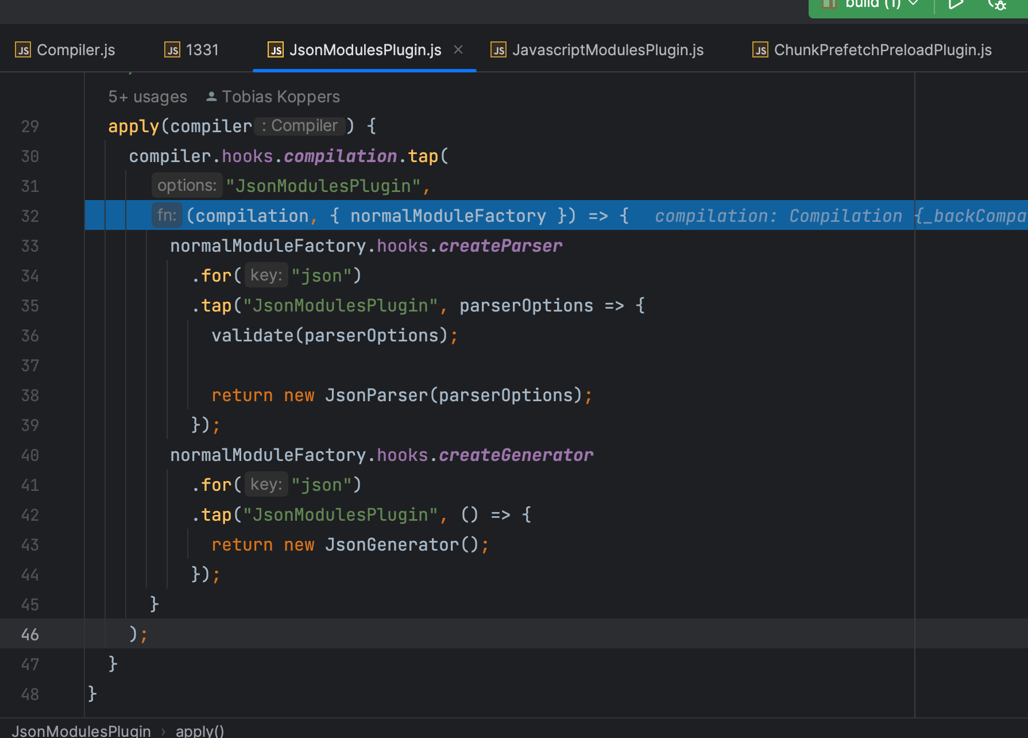The height and width of the screenshot is (738, 1028).
Task: Switch to the Compiler.js tab
Action: click(x=75, y=50)
